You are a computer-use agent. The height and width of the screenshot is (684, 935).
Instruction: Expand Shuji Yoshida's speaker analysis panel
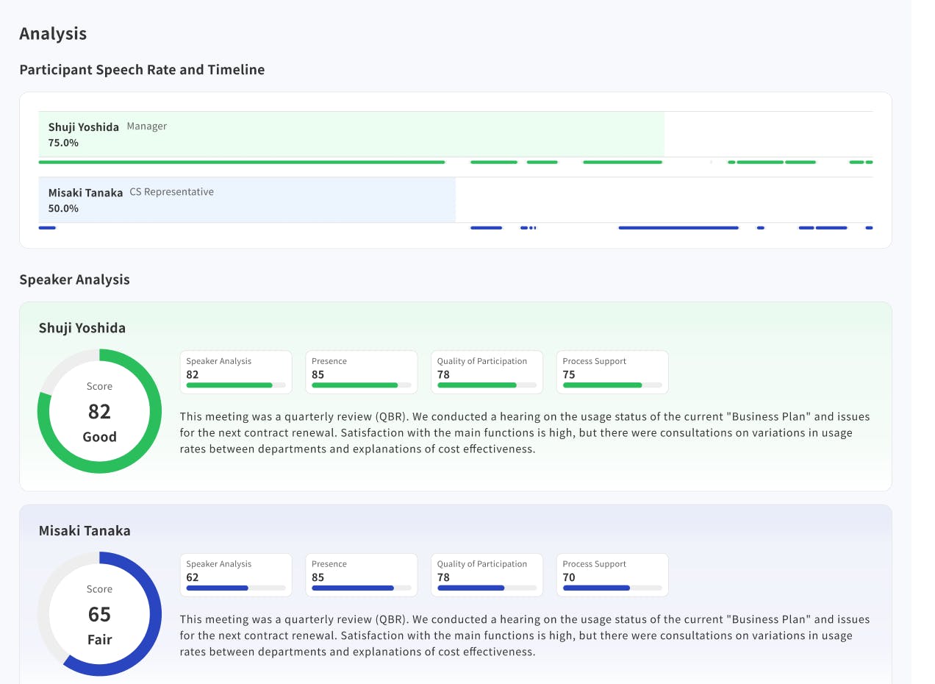tap(456, 396)
